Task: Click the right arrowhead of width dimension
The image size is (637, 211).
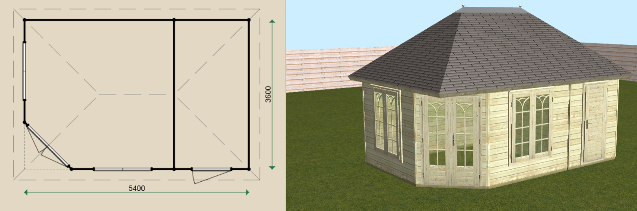Action: (x=247, y=192)
